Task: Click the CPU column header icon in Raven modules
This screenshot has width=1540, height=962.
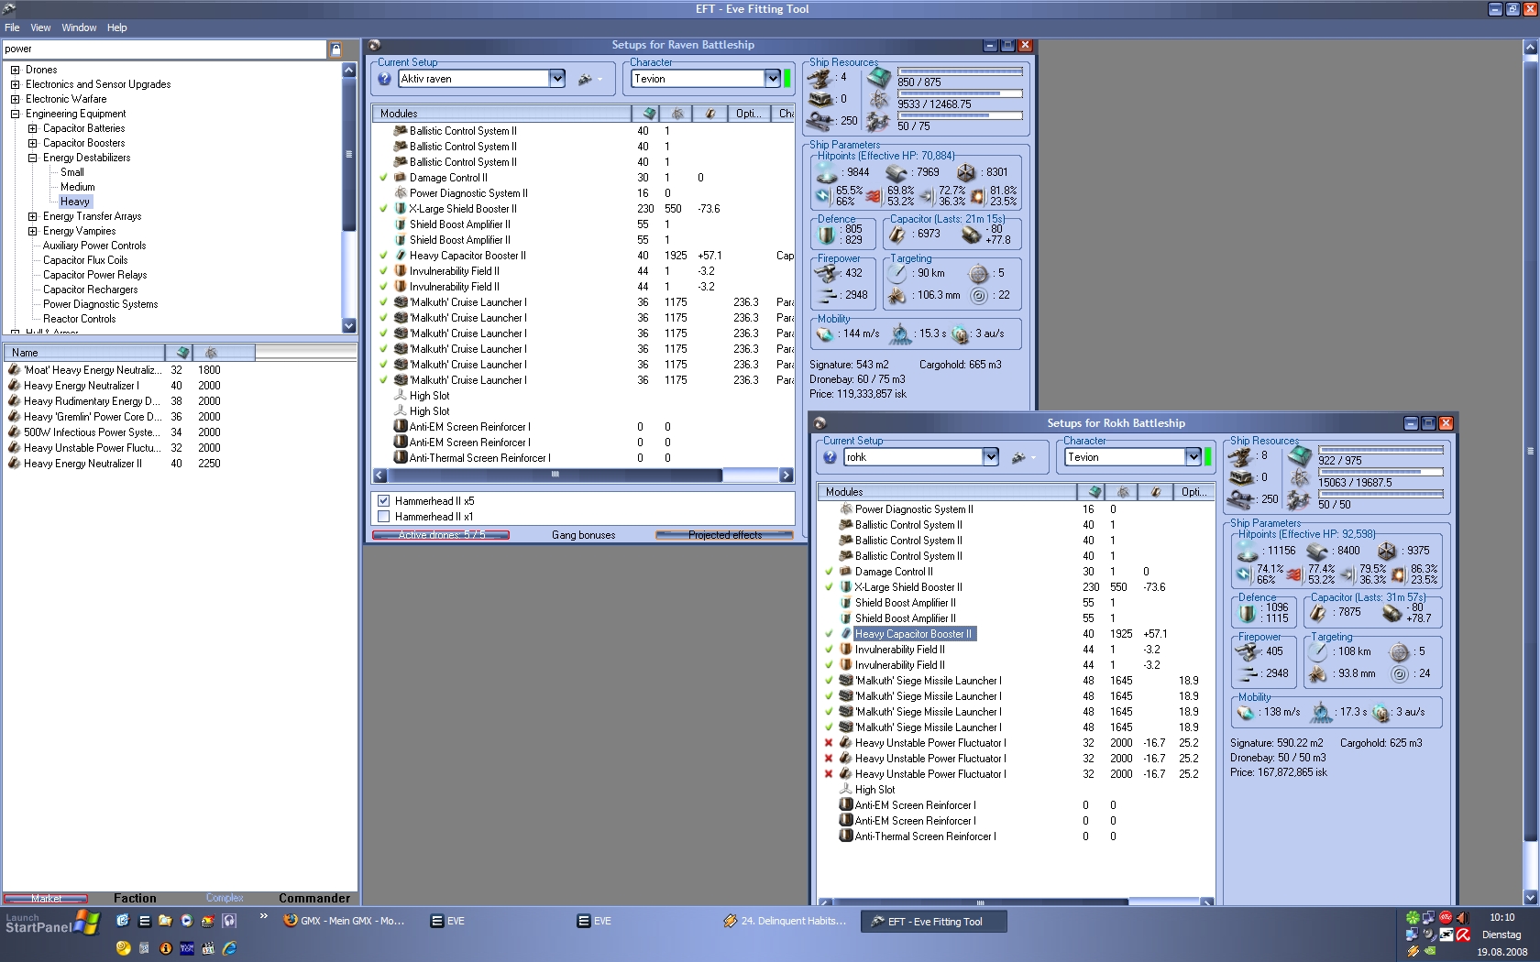Action: (x=649, y=114)
